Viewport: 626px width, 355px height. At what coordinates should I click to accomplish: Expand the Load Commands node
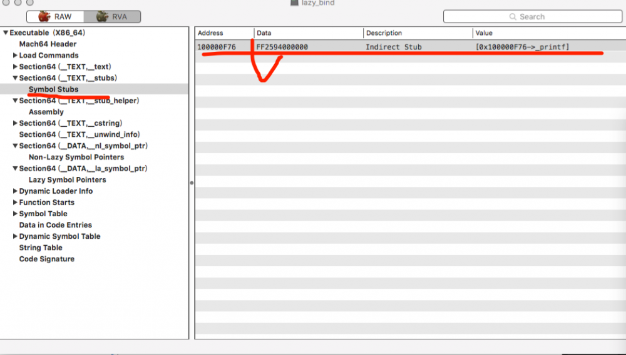pos(15,56)
